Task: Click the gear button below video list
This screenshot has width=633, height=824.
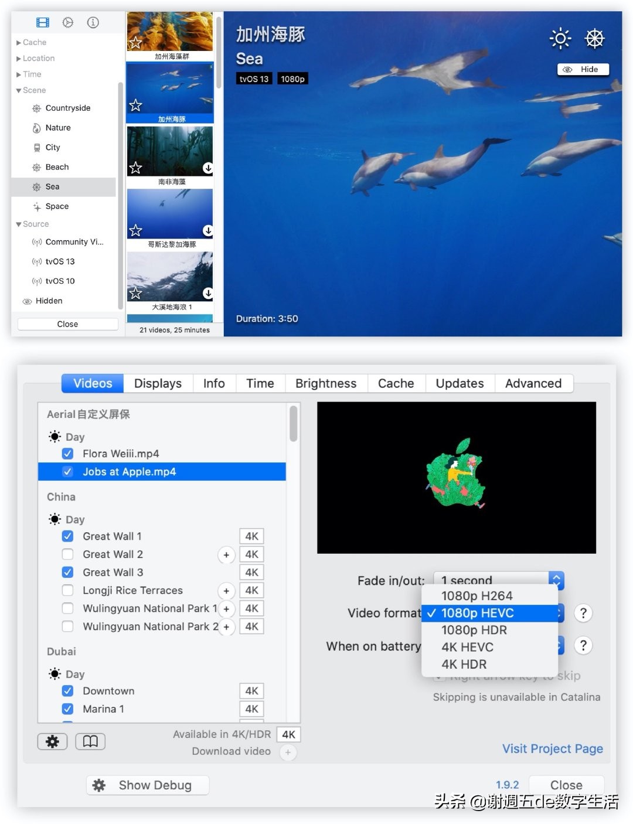Action: [52, 741]
